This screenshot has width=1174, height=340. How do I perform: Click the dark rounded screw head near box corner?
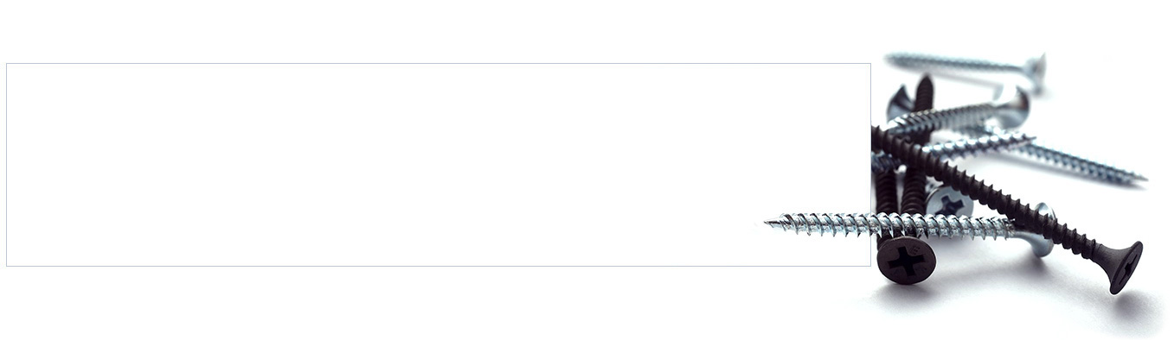click(897, 102)
